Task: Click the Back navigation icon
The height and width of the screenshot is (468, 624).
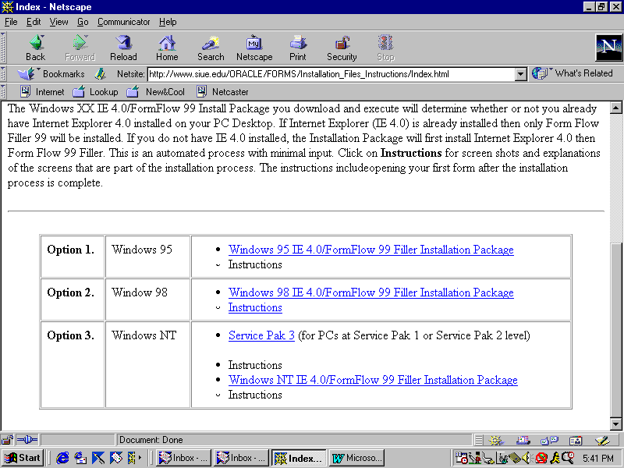Action: click(x=35, y=47)
